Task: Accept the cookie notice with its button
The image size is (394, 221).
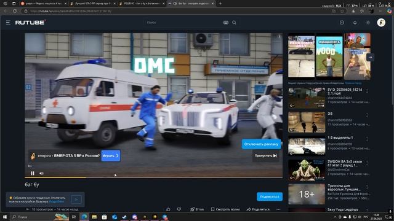Action: (76, 200)
